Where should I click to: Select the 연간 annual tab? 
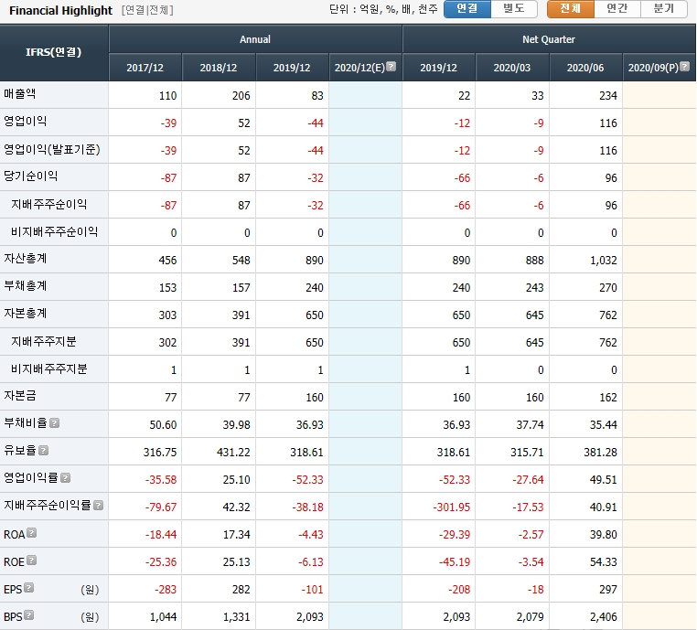617,9
